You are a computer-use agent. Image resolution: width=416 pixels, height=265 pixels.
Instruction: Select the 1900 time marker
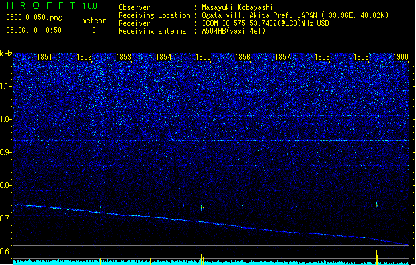click(400, 58)
